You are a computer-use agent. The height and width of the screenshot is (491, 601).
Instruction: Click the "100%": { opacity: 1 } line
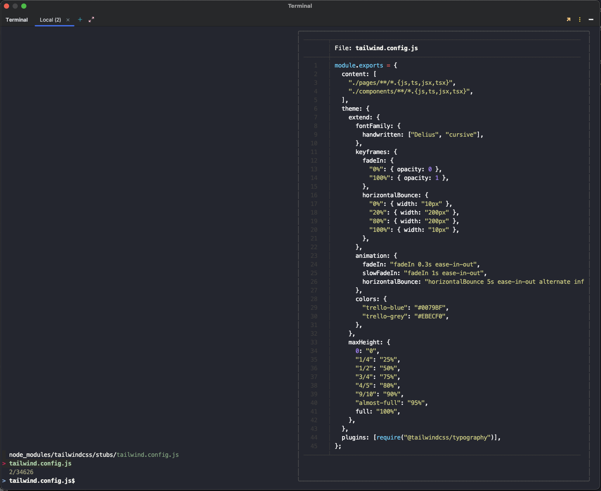(x=409, y=178)
